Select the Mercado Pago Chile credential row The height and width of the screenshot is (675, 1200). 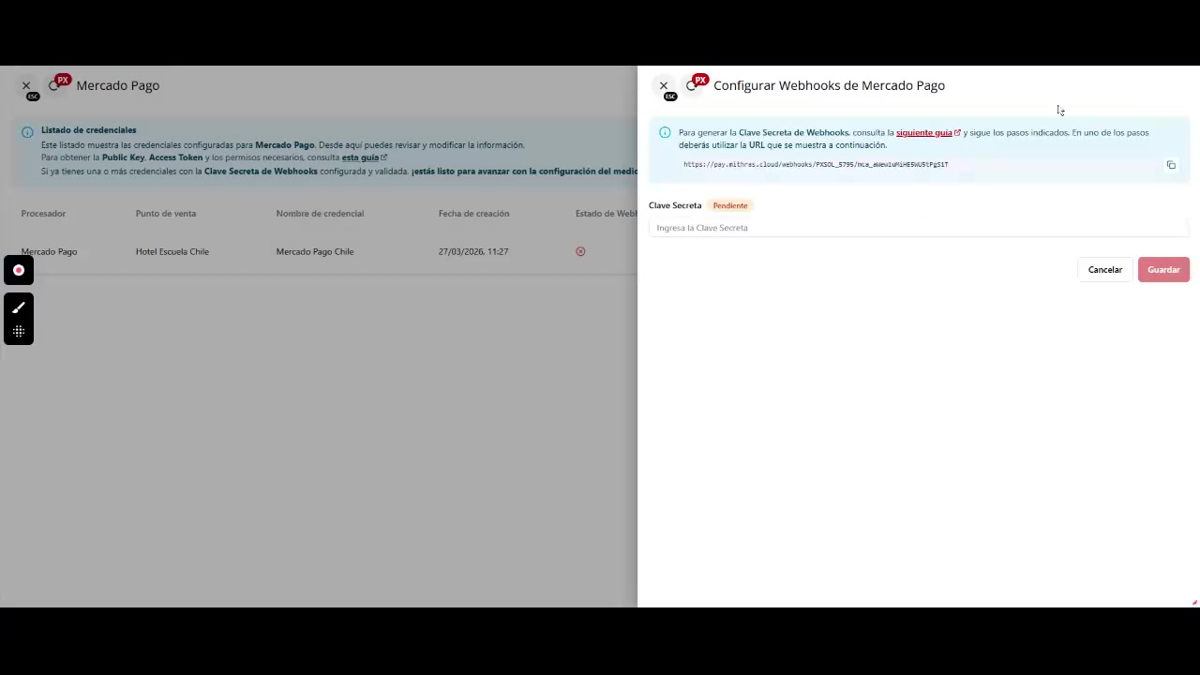click(314, 251)
